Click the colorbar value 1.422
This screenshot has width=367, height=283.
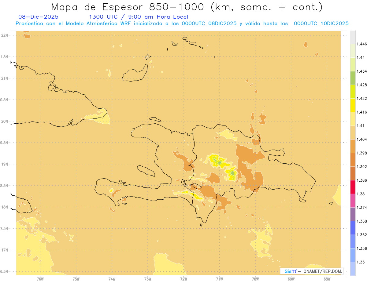pyautogui.click(x=362, y=98)
